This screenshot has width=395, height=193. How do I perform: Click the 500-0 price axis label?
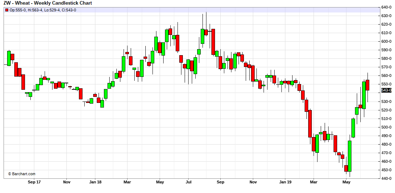(x=386, y=127)
